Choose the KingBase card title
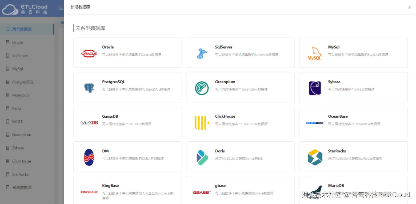This screenshot has height=204, width=416. point(110,186)
